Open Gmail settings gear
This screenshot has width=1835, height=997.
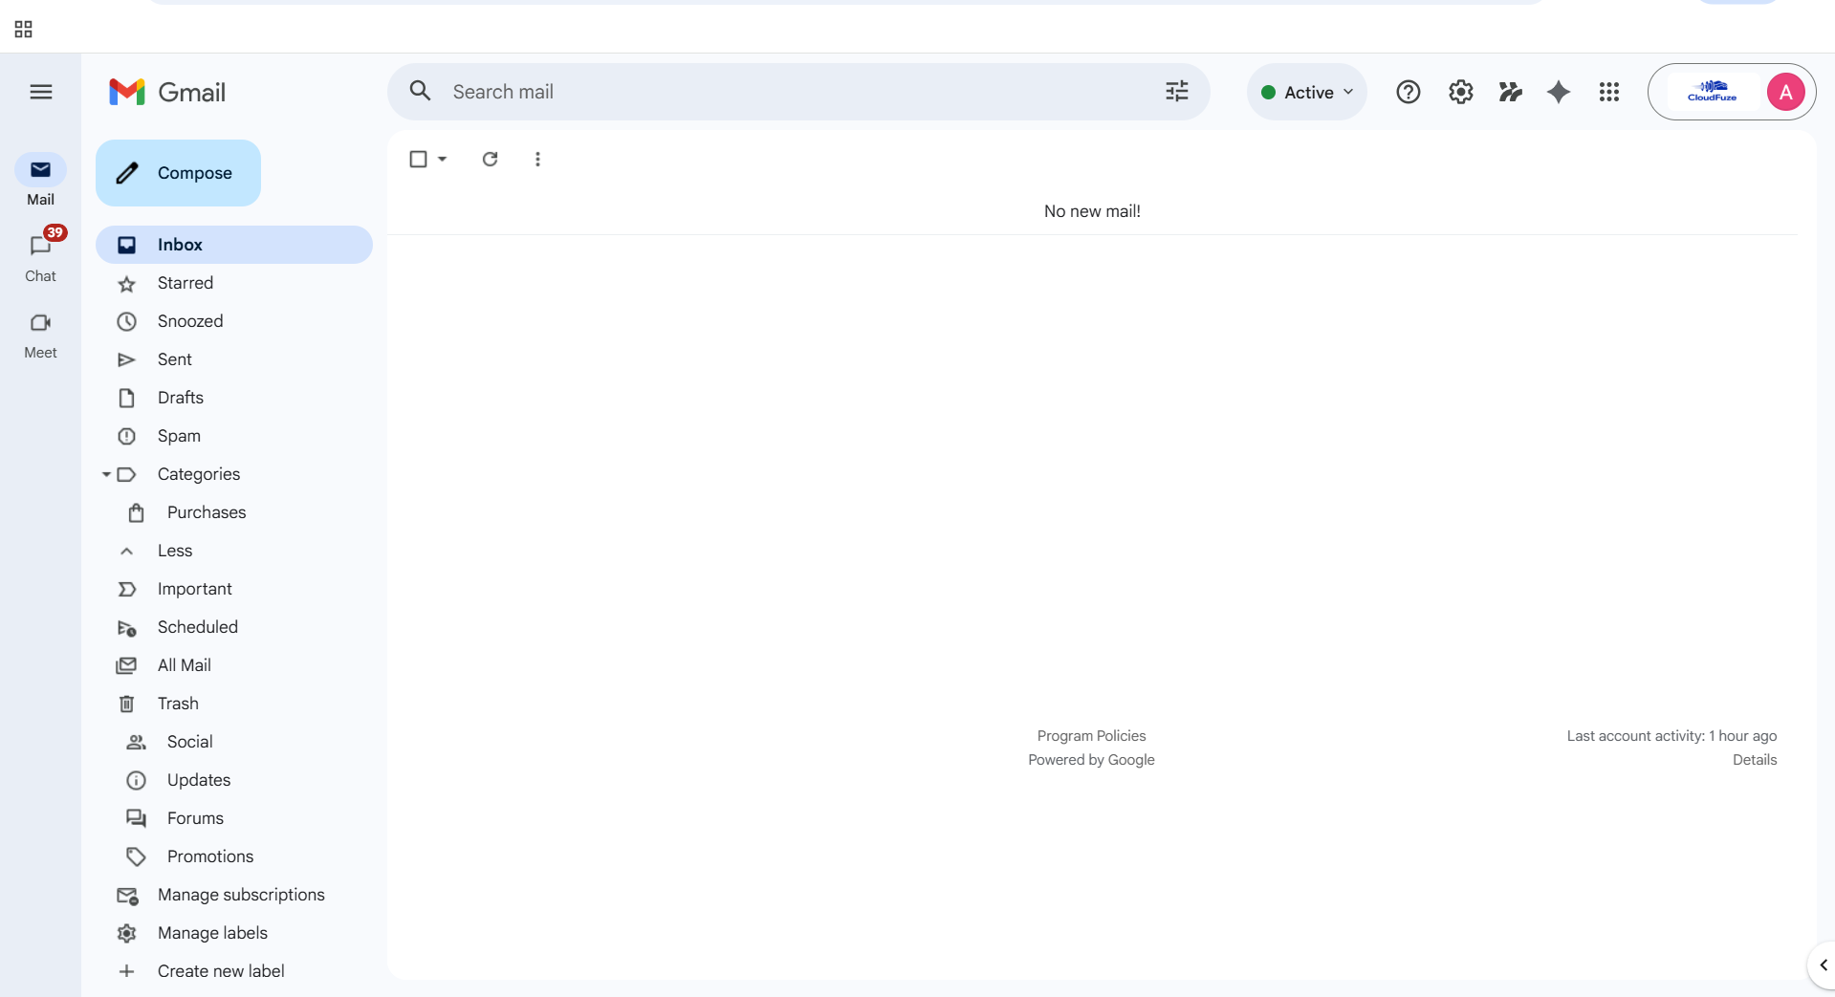[1460, 92]
